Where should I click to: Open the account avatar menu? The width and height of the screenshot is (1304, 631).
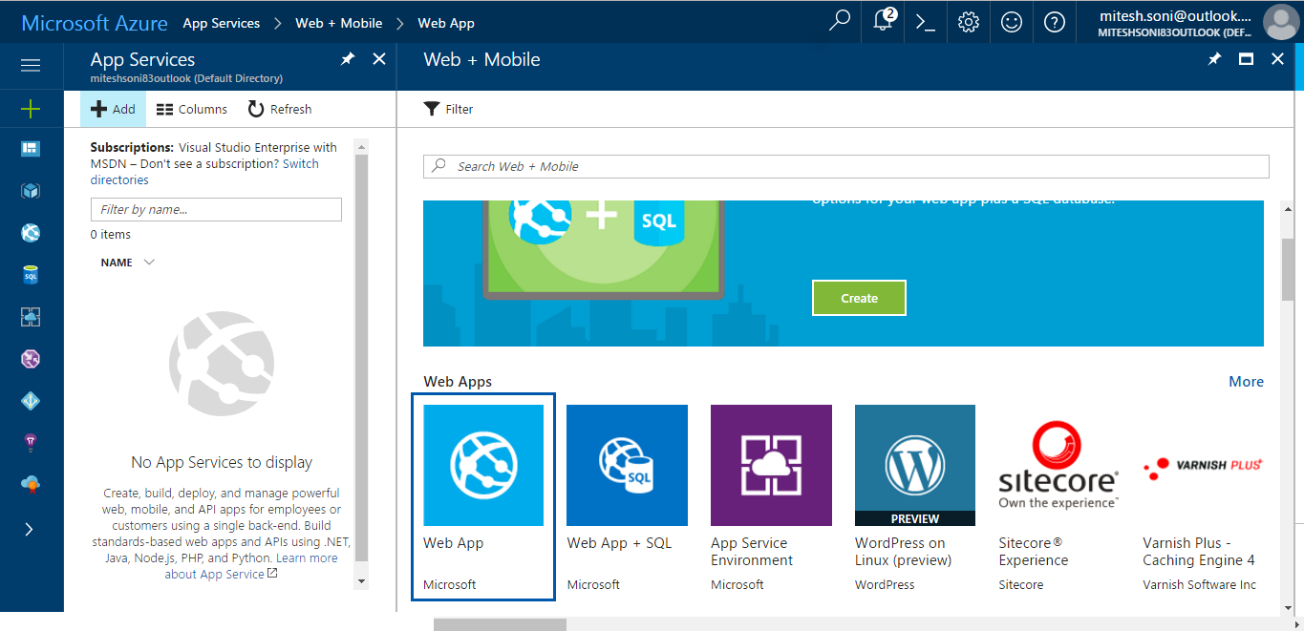[x=1280, y=22]
